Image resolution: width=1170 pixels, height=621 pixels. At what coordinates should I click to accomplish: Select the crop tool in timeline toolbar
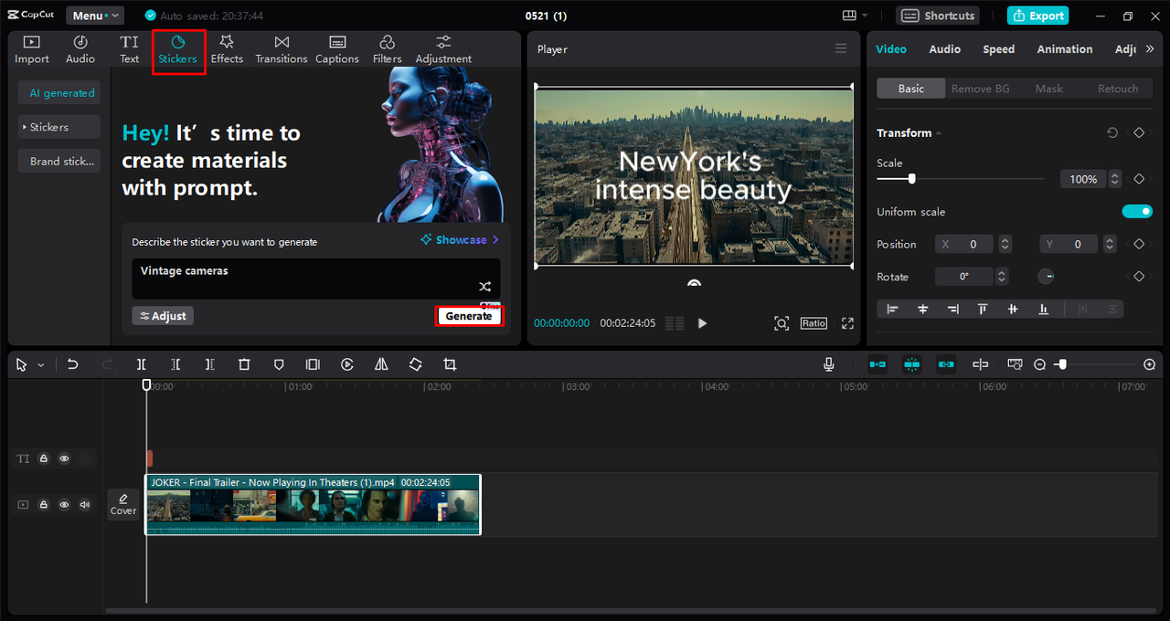450,364
